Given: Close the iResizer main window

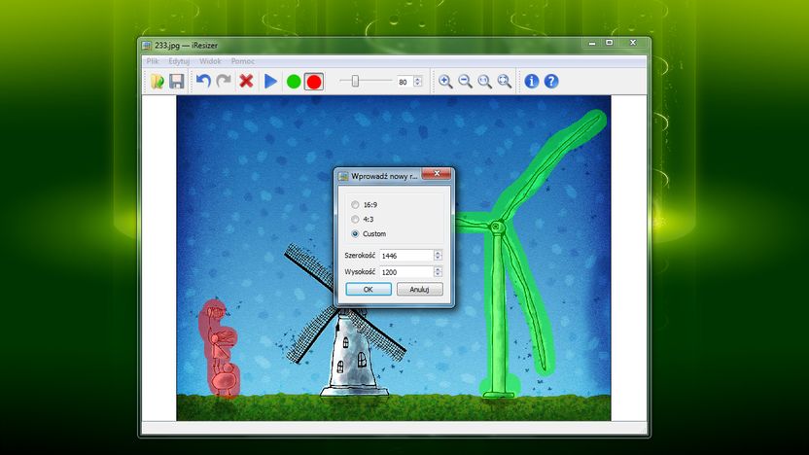Looking at the screenshot, I should tap(633, 43).
